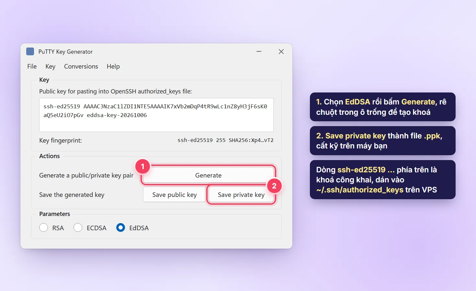Image resolution: width=476 pixels, height=291 pixels.
Task: Open the File menu
Action: click(x=32, y=66)
